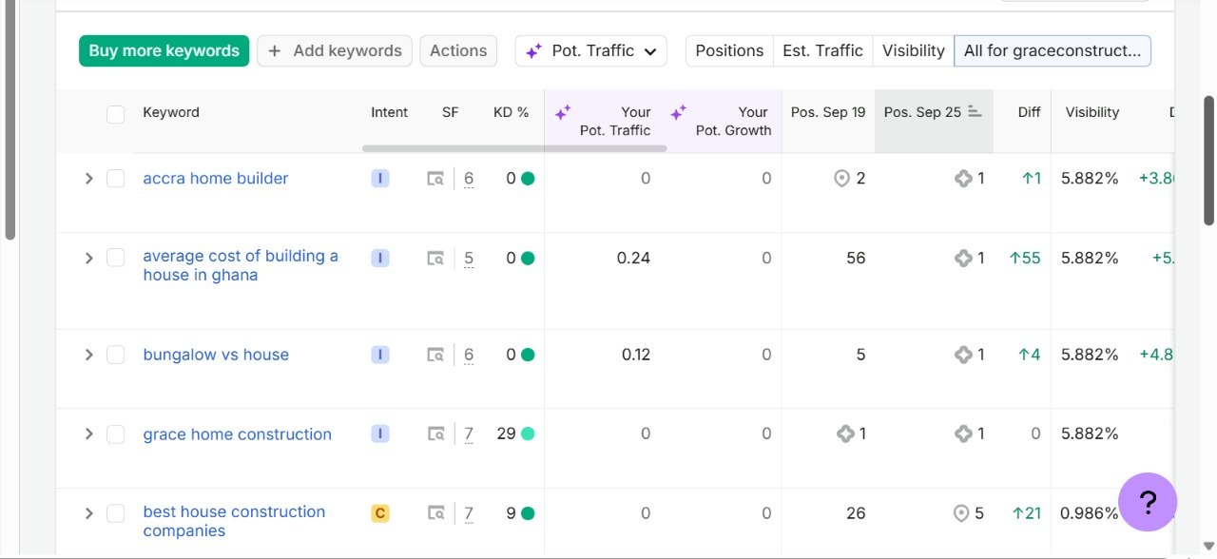Expand the average cost of building row
The image size is (1217, 559).
(x=88, y=258)
